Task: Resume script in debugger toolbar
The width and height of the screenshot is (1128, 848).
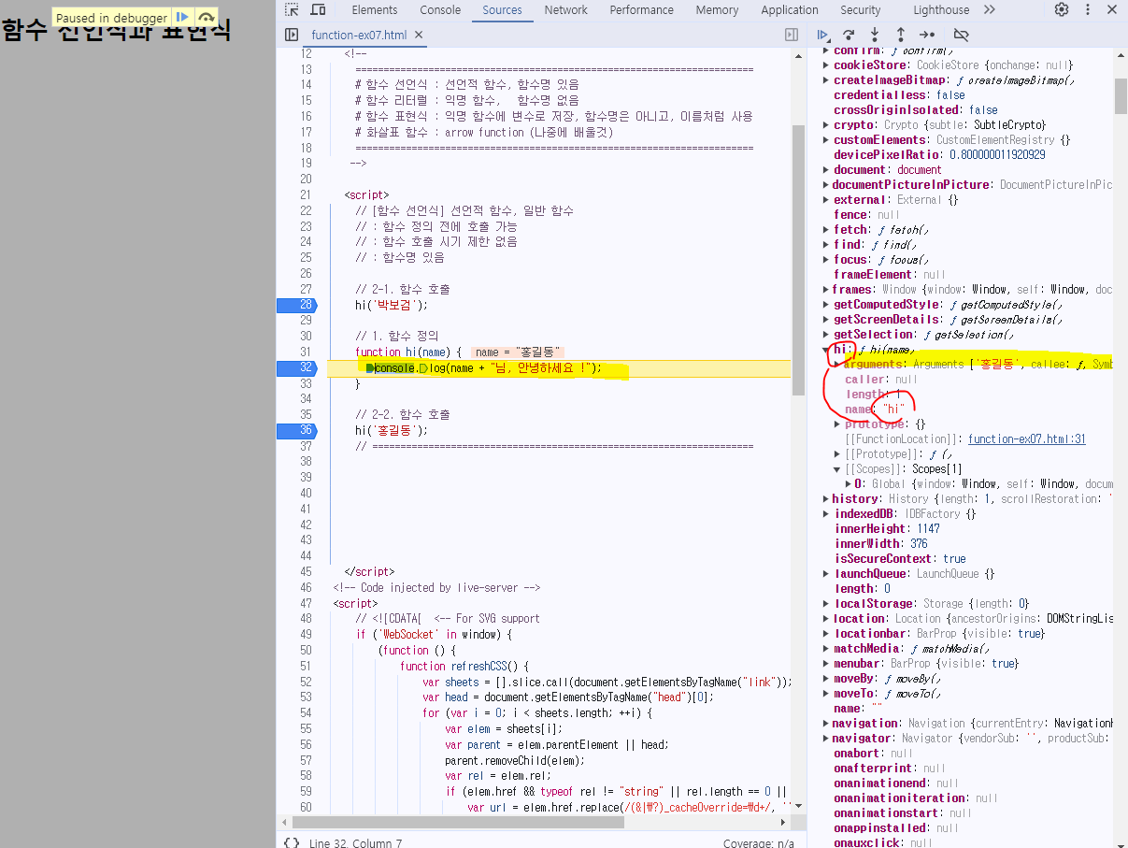Action: [823, 35]
